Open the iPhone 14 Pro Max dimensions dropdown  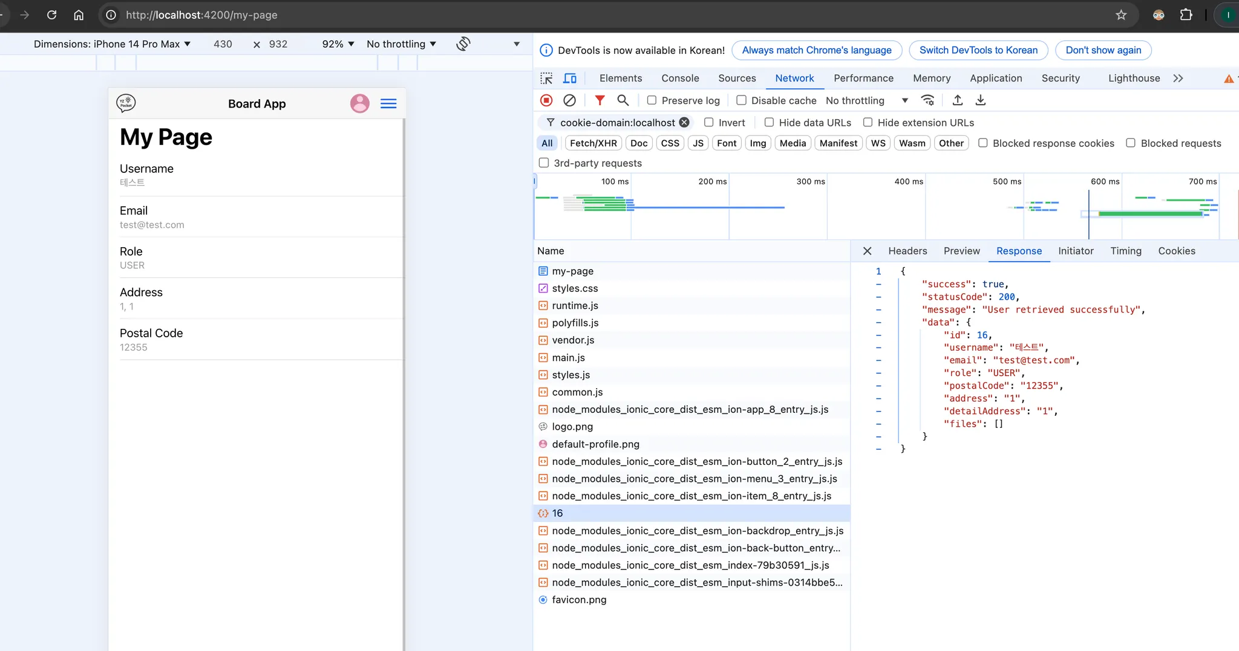[x=112, y=44]
